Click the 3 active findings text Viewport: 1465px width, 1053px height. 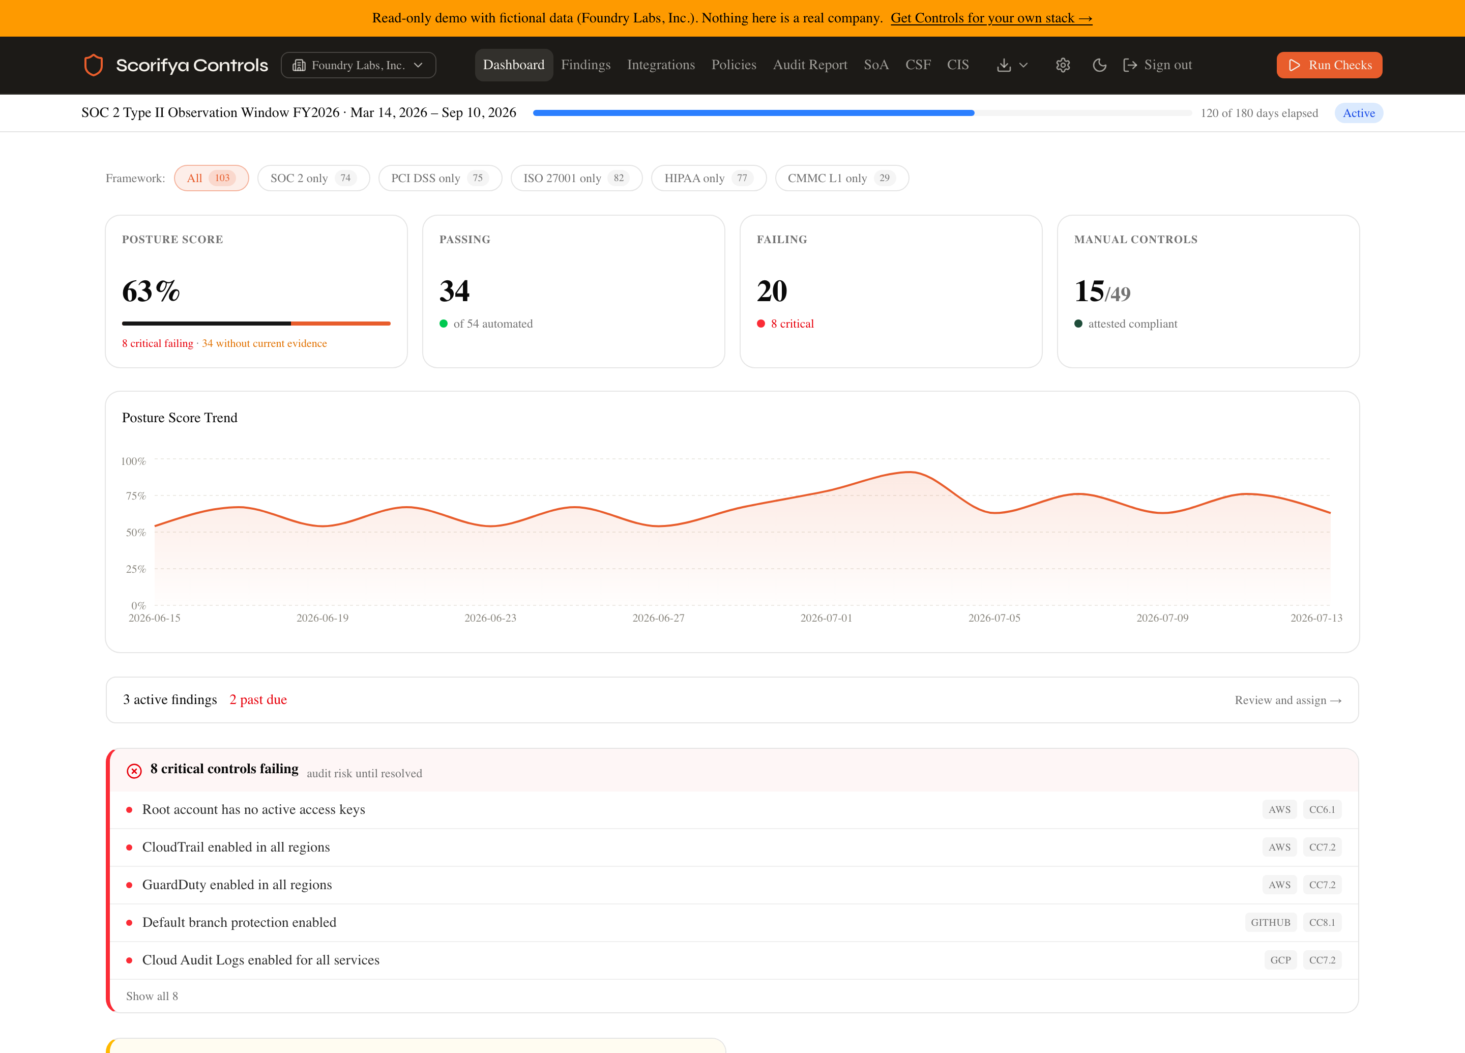(170, 699)
